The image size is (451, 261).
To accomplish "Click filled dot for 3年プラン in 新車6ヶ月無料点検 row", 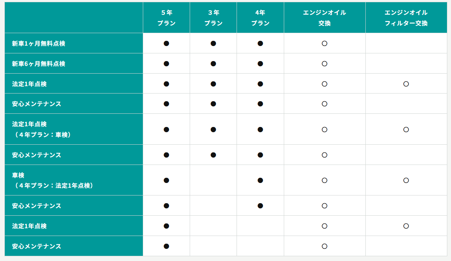I will point(213,64).
